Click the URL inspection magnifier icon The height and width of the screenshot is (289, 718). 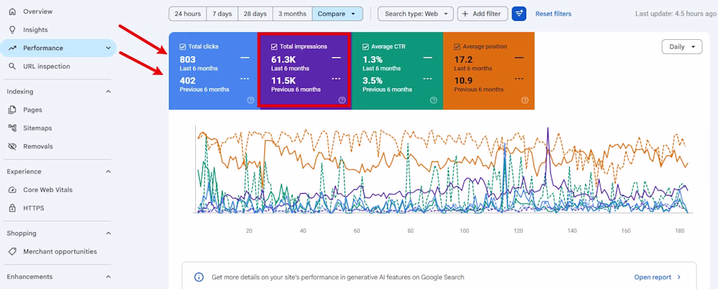(x=12, y=67)
